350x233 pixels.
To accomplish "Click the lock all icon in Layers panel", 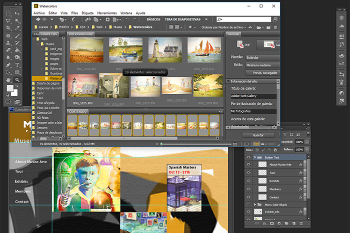I will pos(275,150).
